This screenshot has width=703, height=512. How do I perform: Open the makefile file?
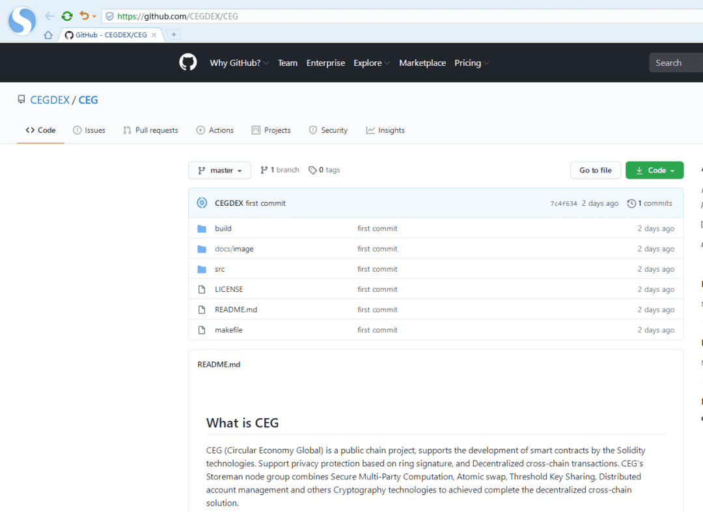[228, 330]
